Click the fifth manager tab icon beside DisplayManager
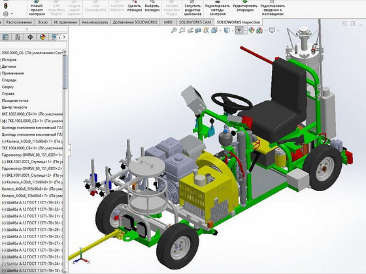 54,37
